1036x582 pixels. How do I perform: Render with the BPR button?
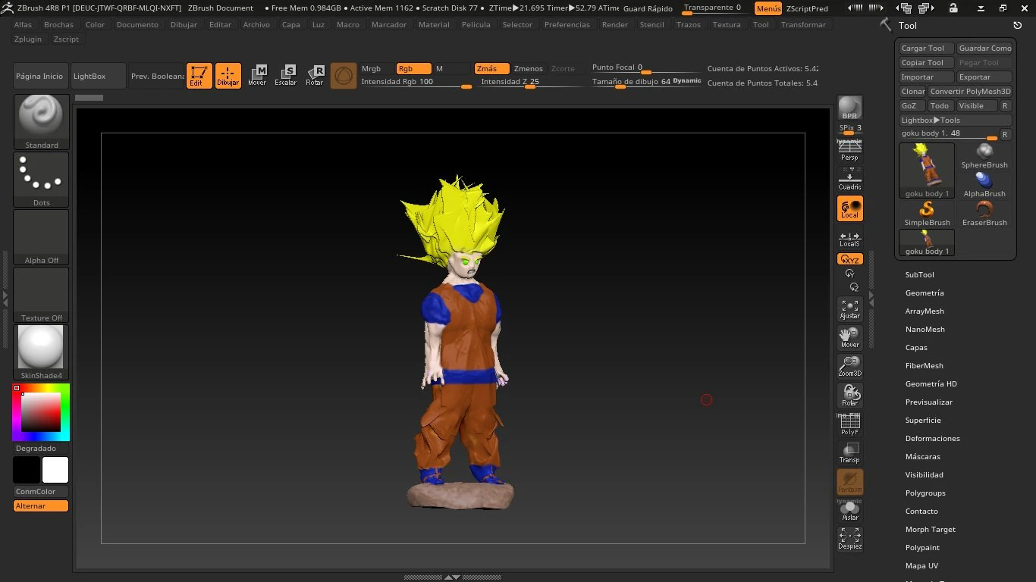[849, 108]
